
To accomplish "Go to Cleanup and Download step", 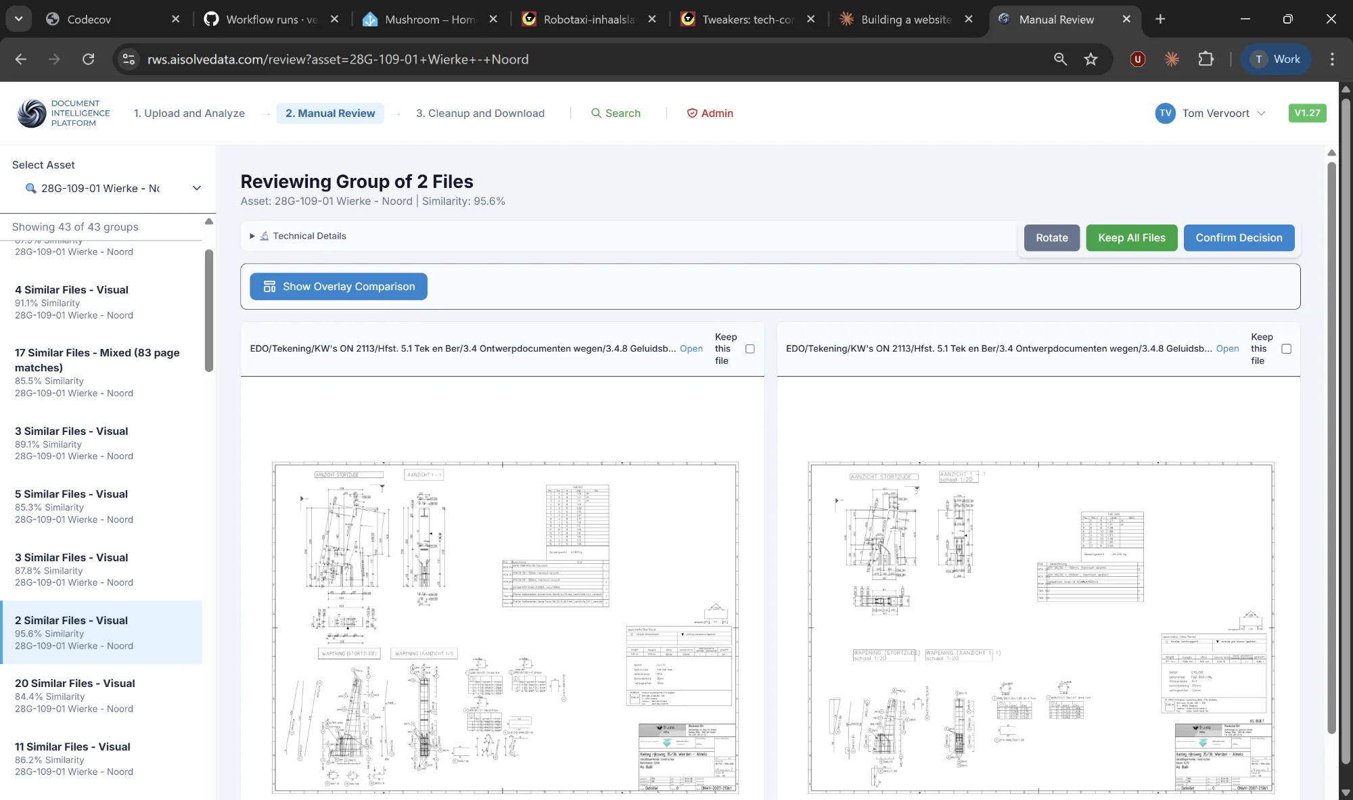I will point(480,114).
